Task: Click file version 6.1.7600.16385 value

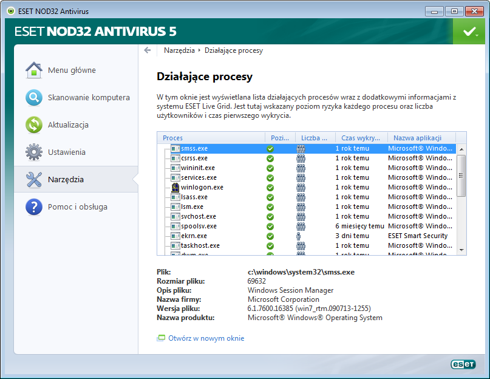Action: click(309, 309)
